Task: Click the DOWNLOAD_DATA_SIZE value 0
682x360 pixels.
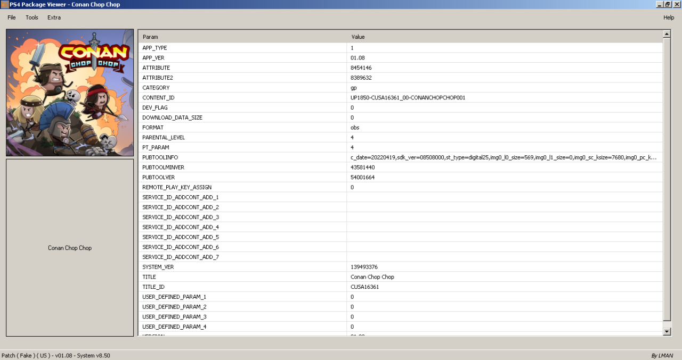Action: 352,118
